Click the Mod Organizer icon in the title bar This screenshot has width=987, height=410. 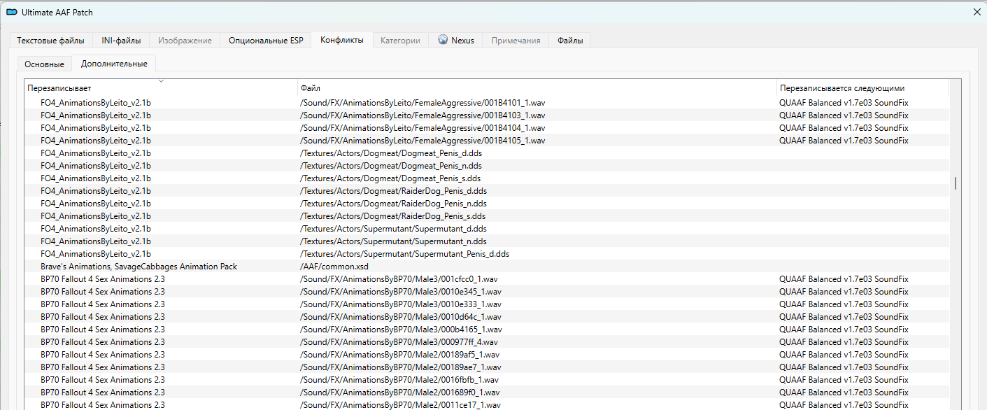(x=12, y=12)
